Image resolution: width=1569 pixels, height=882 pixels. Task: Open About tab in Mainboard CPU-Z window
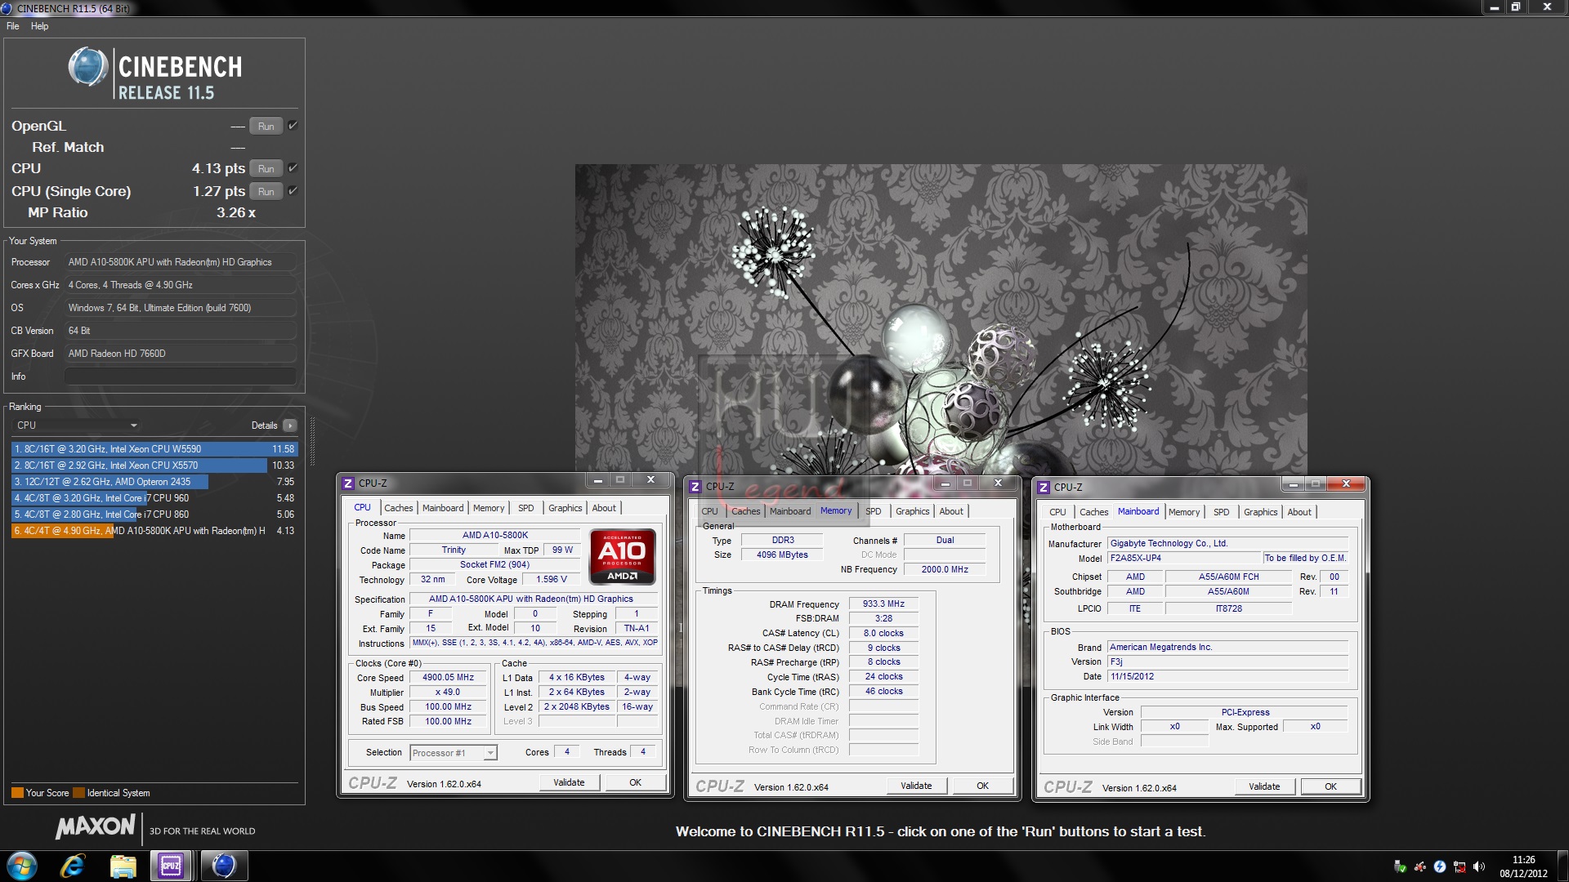(1299, 512)
